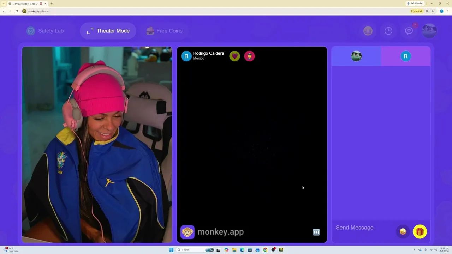Report user with the red police badge icon

point(249,56)
